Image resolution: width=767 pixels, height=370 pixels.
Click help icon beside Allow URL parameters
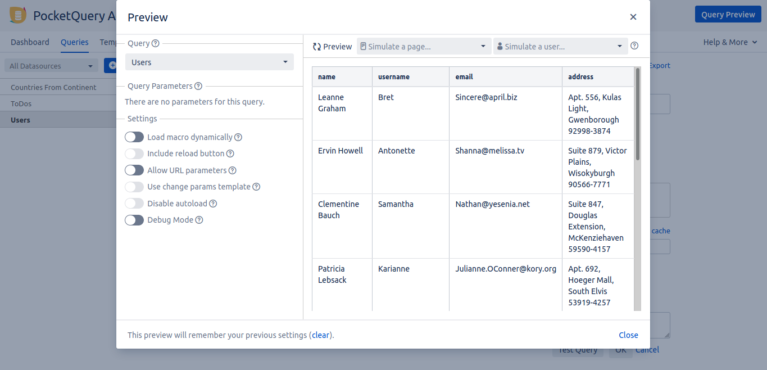(233, 170)
